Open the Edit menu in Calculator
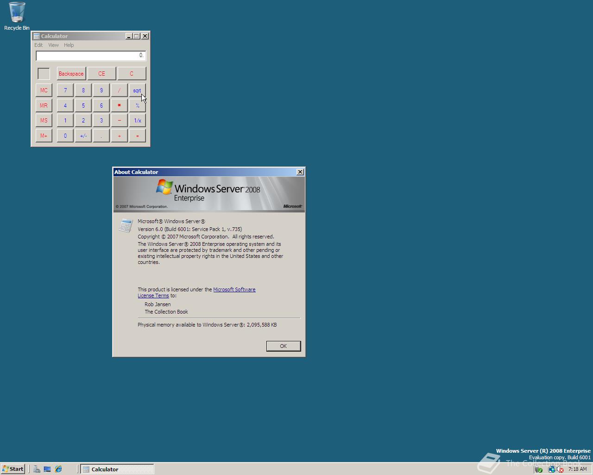 click(38, 45)
